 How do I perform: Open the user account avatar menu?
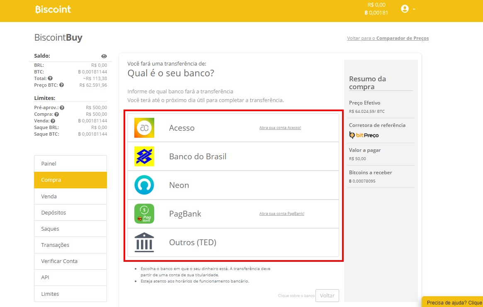click(405, 9)
